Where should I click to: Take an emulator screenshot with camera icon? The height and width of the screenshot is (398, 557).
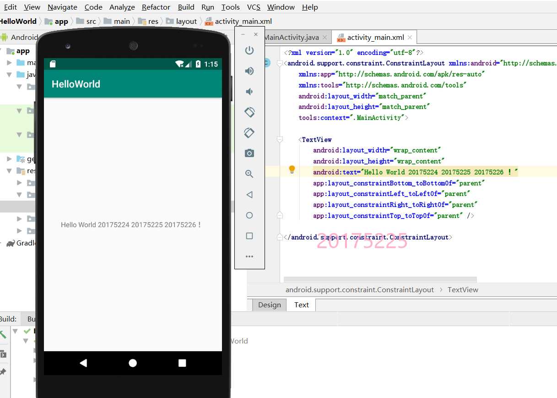249,153
